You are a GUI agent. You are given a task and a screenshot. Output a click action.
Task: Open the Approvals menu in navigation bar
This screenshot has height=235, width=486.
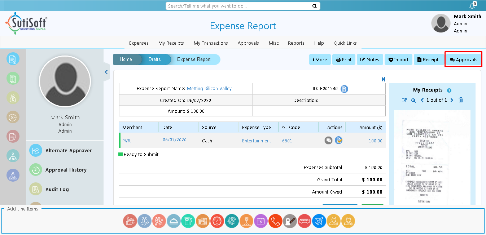click(x=248, y=43)
